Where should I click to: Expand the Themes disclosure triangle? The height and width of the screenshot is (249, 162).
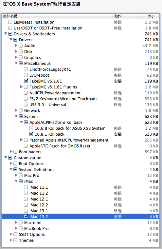pyautogui.click(x=11, y=240)
